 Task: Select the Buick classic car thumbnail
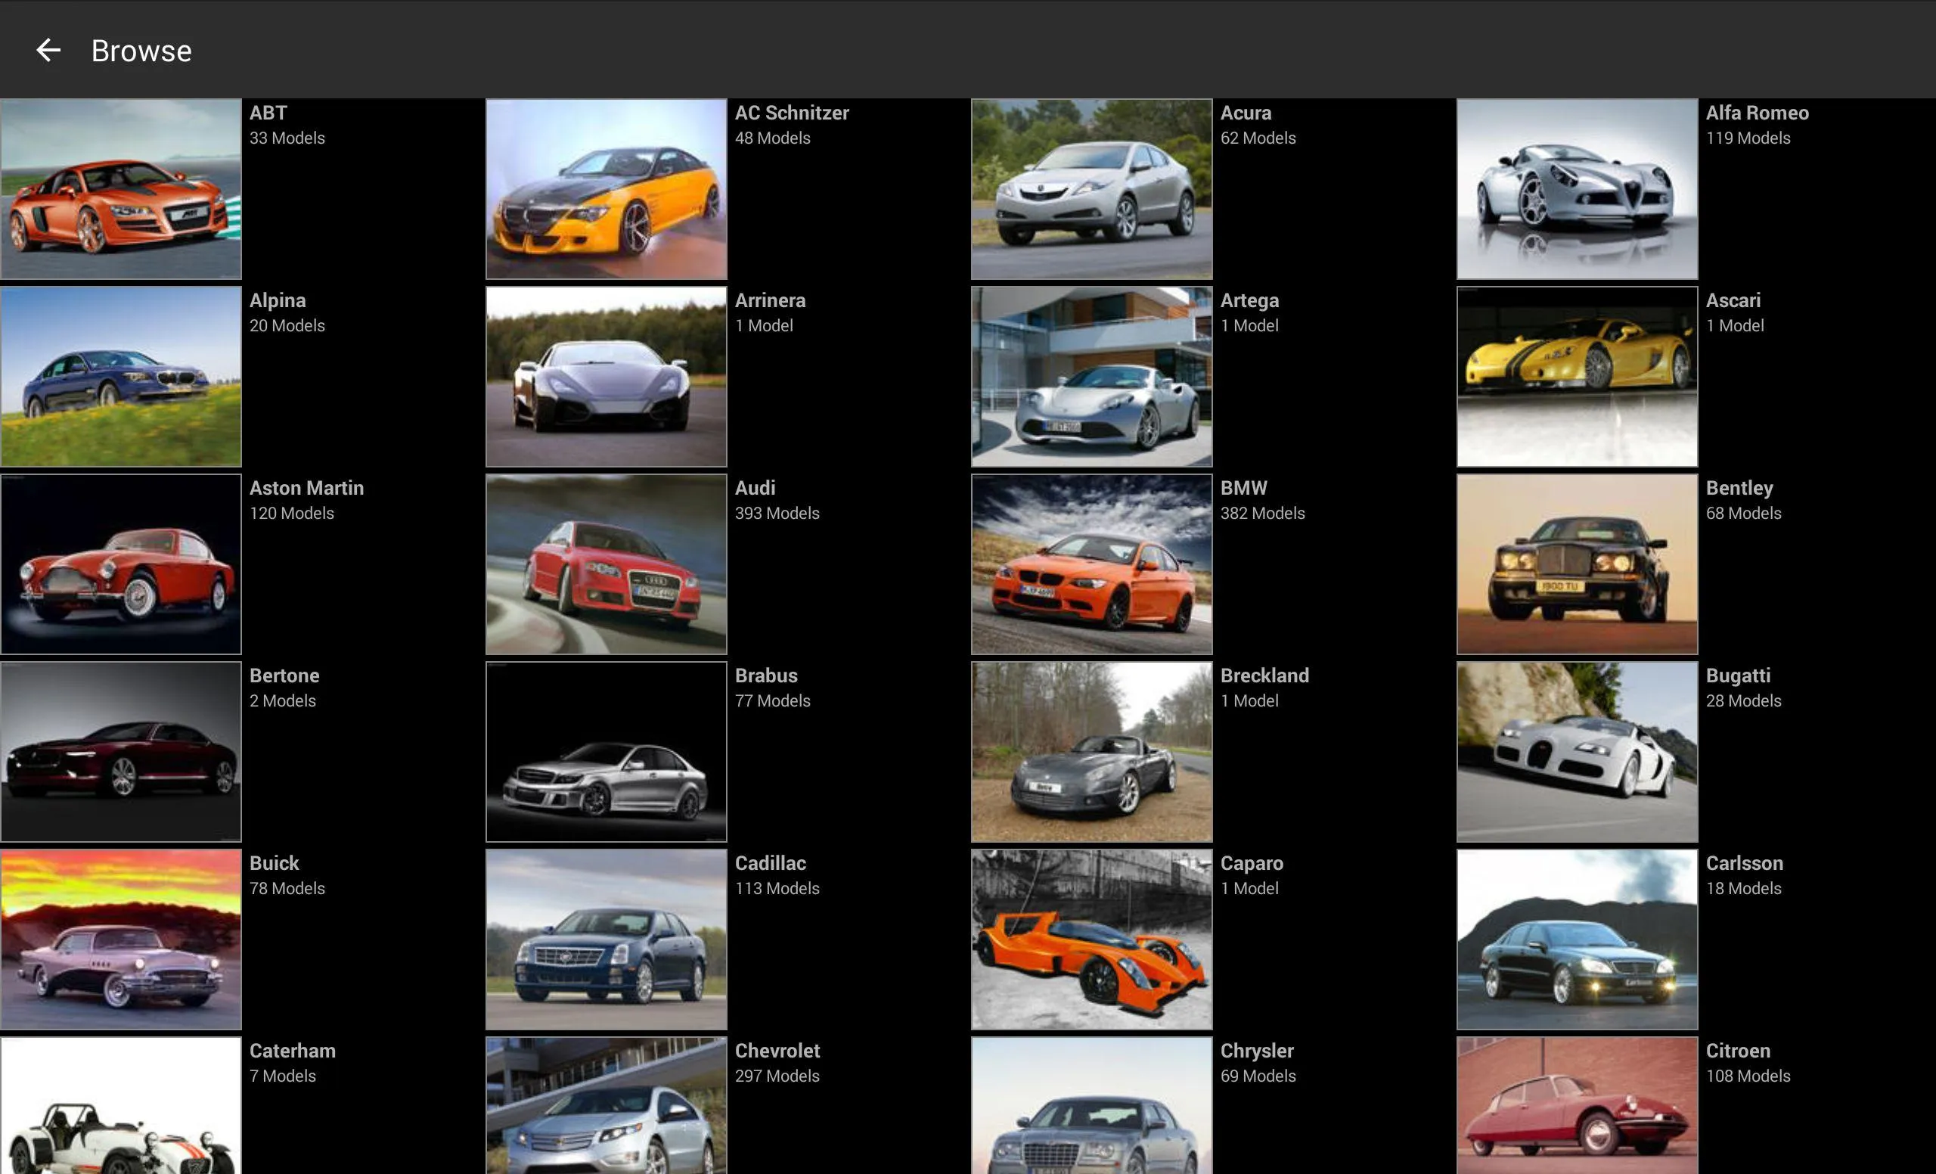[121, 940]
